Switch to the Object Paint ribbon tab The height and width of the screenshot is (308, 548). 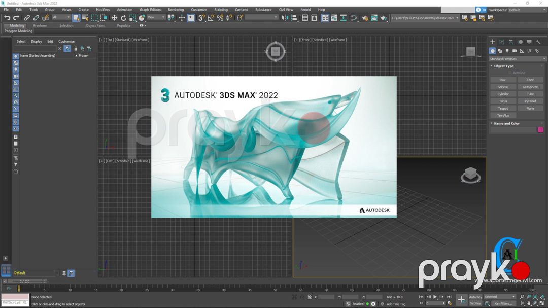95,25
